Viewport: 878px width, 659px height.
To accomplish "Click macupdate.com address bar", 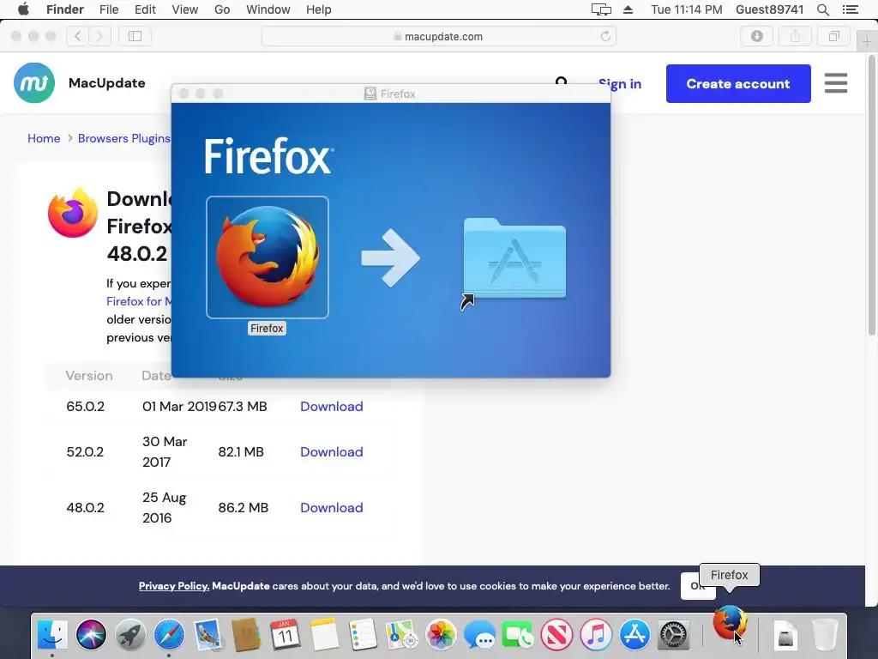I will pos(438,36).
